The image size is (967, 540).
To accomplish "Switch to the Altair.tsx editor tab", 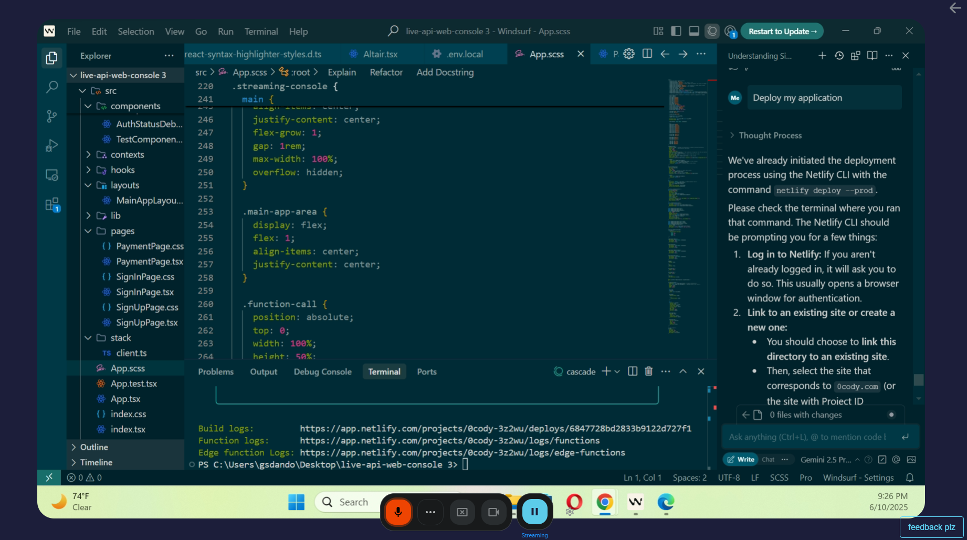I will 380,54.
